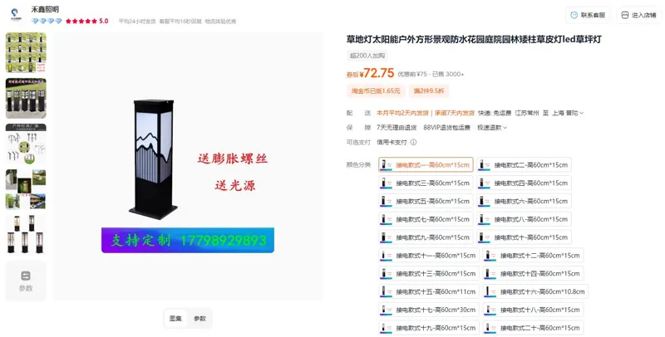This screenshot has height=337, width=665.
Task: Click the info icon next to 信用卡支付
Action: tap(413, 142)
